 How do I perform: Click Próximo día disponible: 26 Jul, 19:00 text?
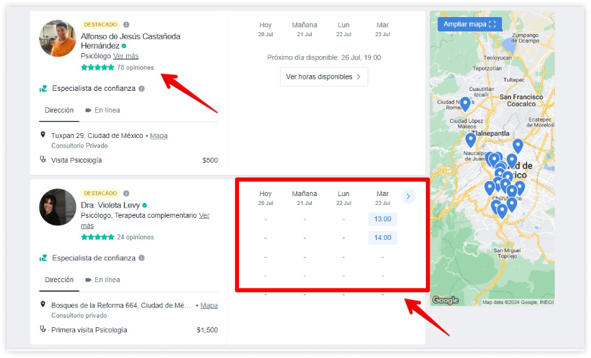tap(324, 57)
